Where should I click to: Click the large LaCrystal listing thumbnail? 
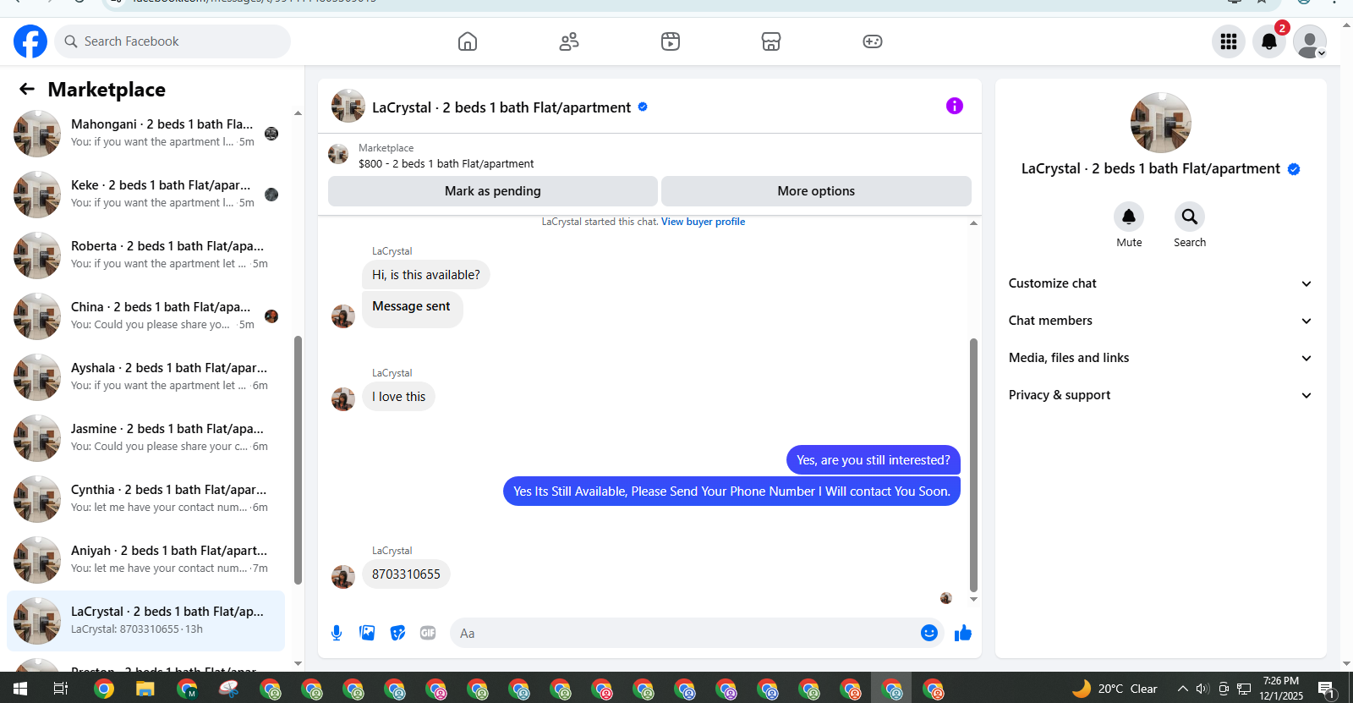click(x=1161, y=123)
